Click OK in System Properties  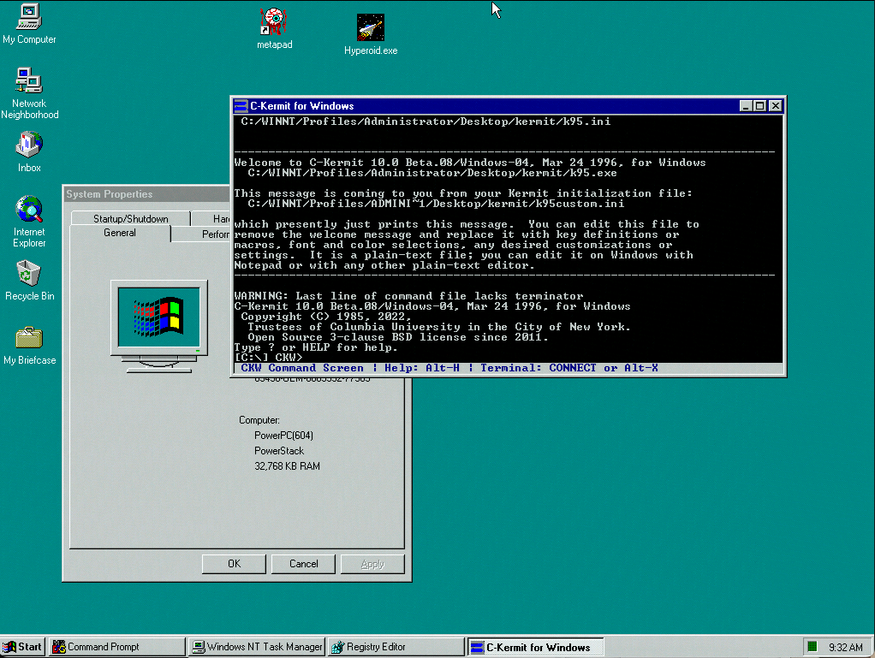tap(234, 564)
